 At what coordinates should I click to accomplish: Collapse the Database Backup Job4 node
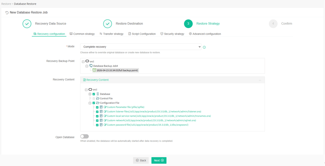[x=87, y=66]
